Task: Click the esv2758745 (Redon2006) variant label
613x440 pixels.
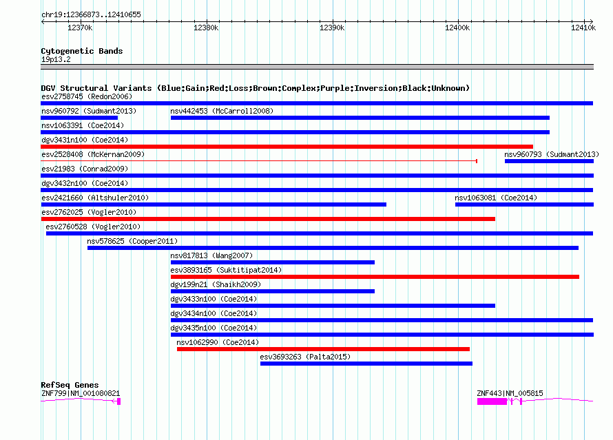Action: click(87, 96)
